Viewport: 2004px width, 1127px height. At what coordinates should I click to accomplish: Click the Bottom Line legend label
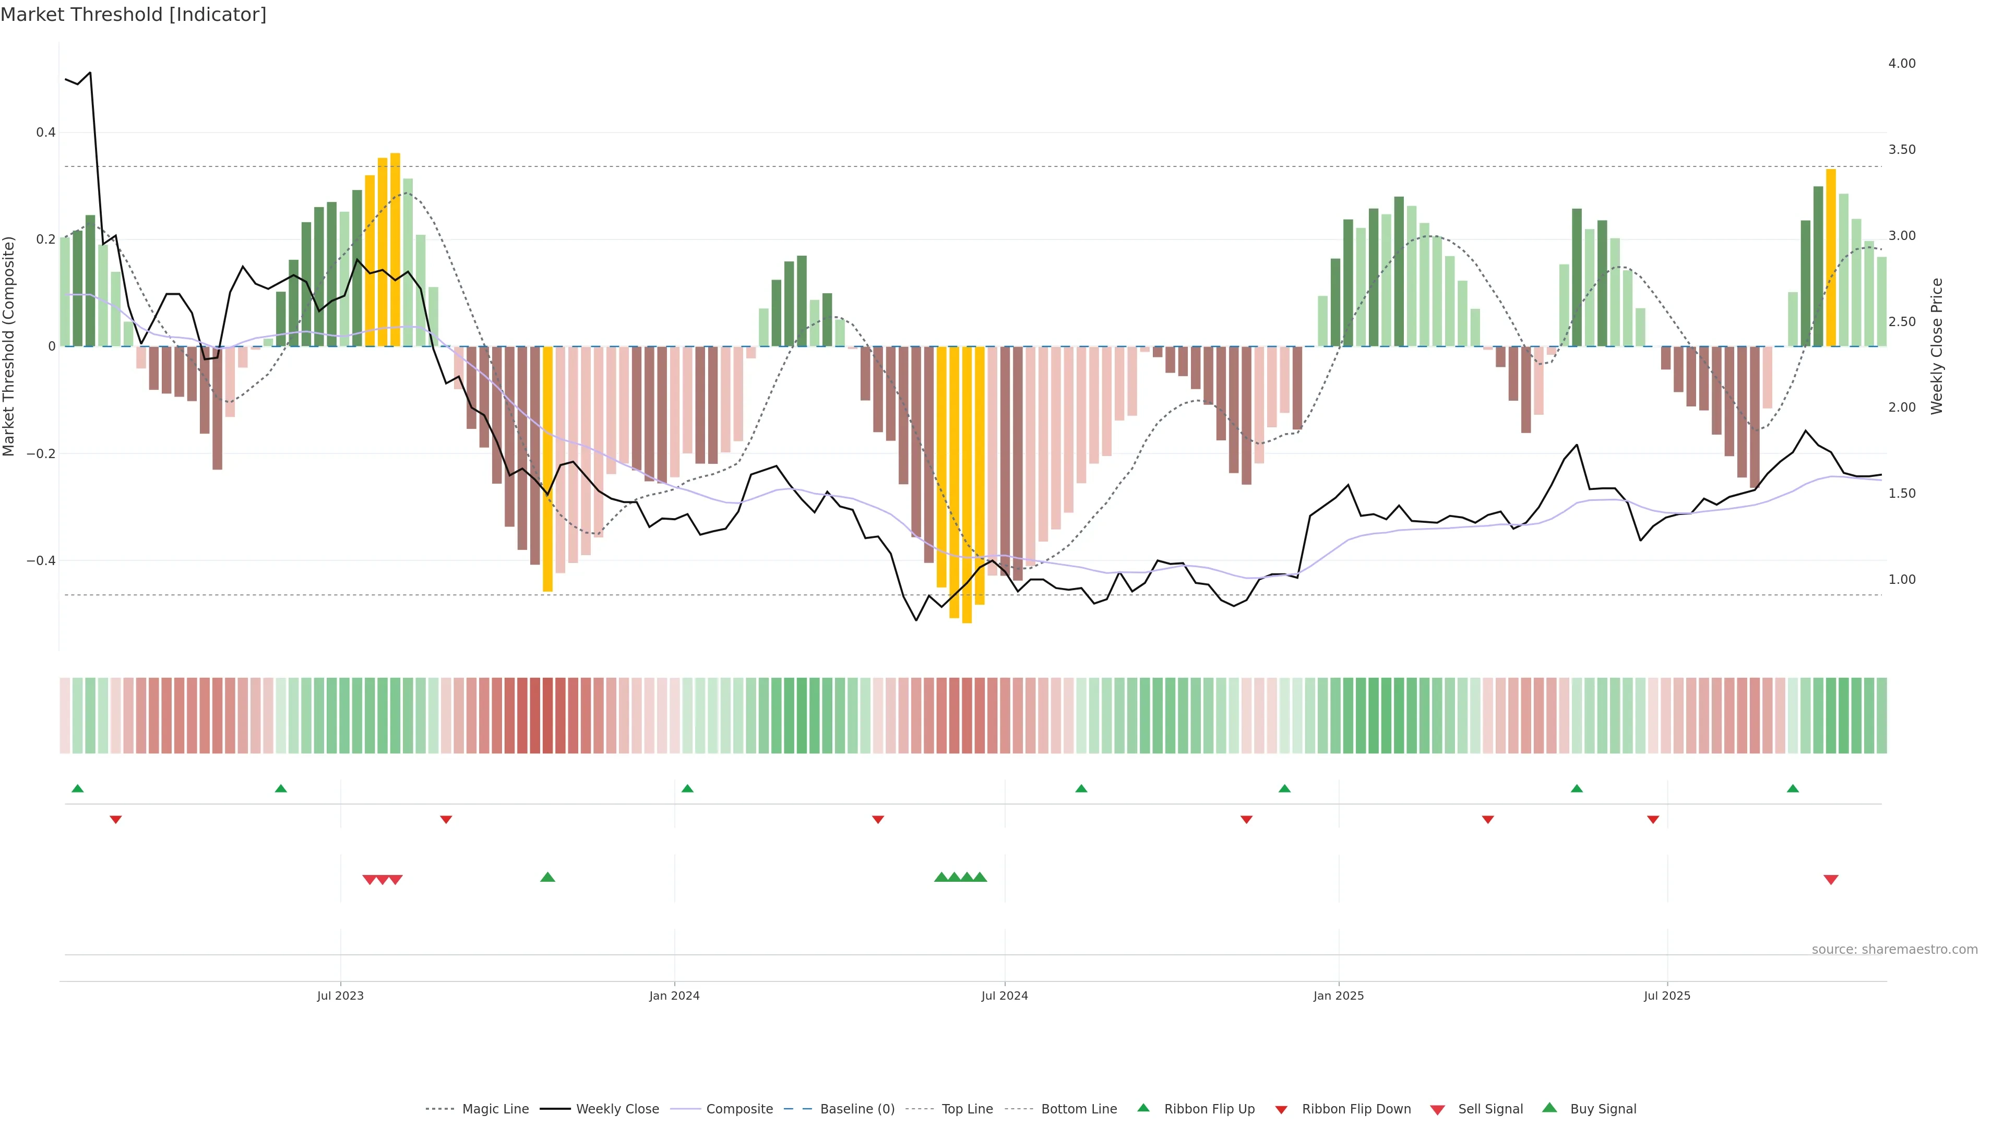(x=1078, y=1109)
